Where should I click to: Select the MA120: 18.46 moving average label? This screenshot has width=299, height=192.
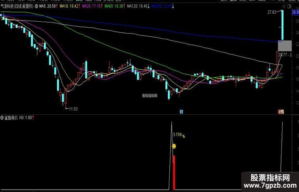[137, 6]
